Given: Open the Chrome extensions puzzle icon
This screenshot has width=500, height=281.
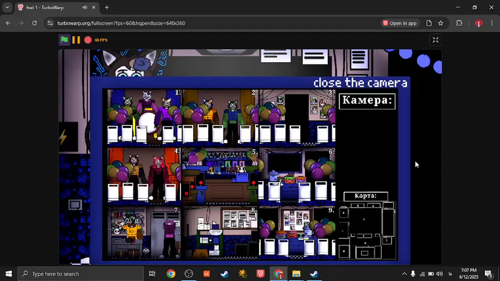Looking at the screenshot, I should 459,23.
